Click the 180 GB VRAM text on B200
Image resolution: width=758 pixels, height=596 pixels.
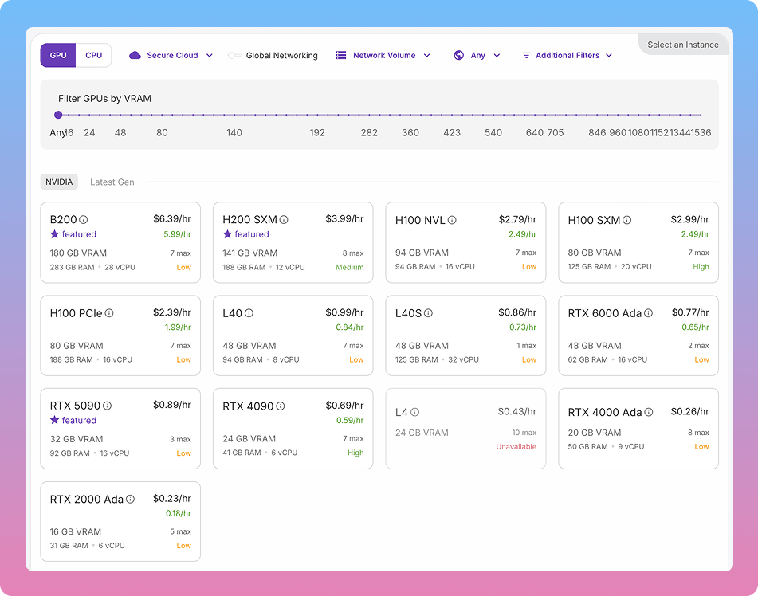pyautogui.click(x=78, y=253)
